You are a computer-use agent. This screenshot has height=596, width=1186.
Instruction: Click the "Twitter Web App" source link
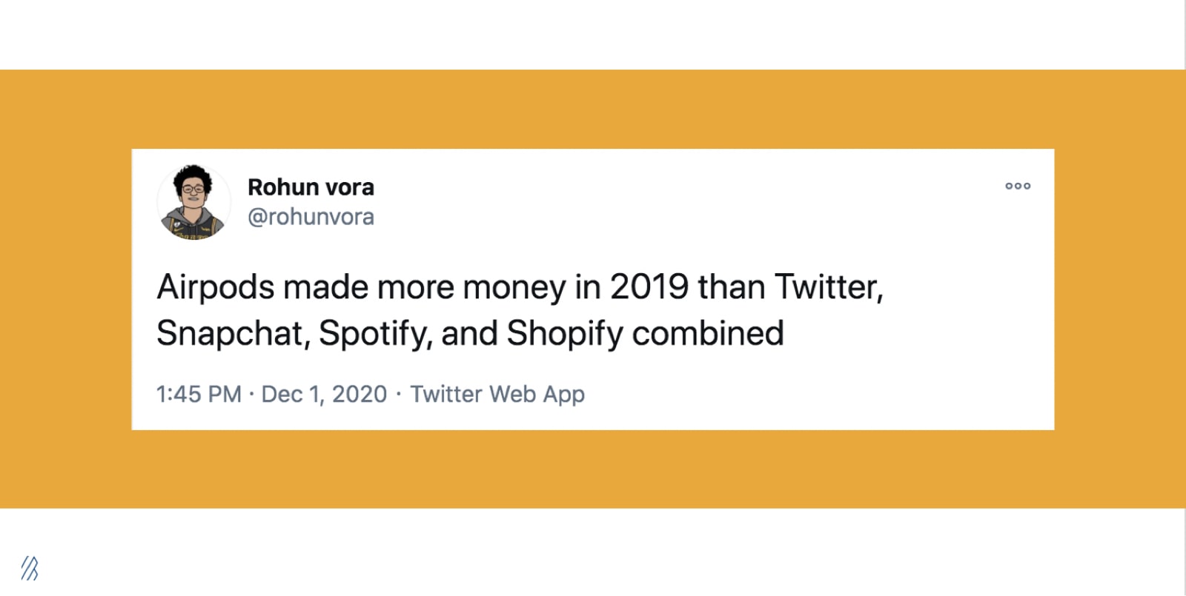tap(497, 394)
